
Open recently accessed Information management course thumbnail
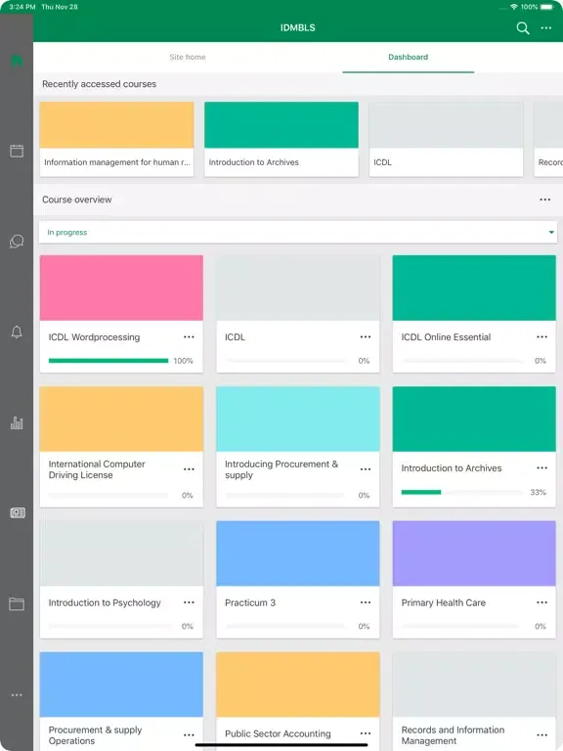point(117,125)
